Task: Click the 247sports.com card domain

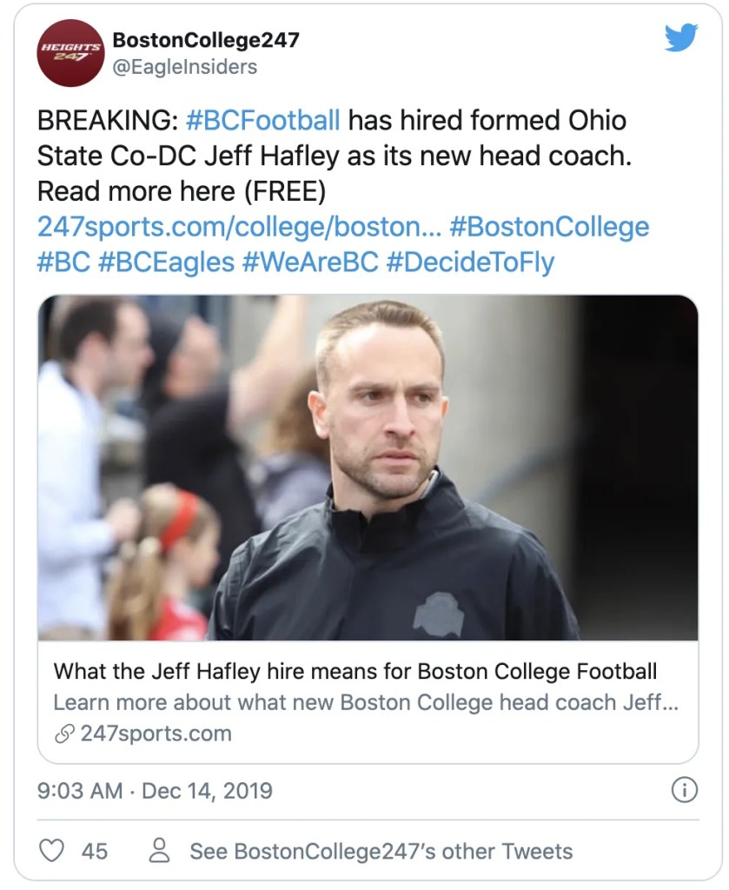Action: coord(156,734)
